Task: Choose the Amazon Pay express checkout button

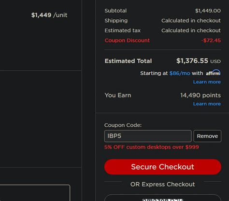Action: (163, 198)
